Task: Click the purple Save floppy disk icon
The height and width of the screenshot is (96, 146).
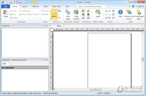Action: coord(18,2)
